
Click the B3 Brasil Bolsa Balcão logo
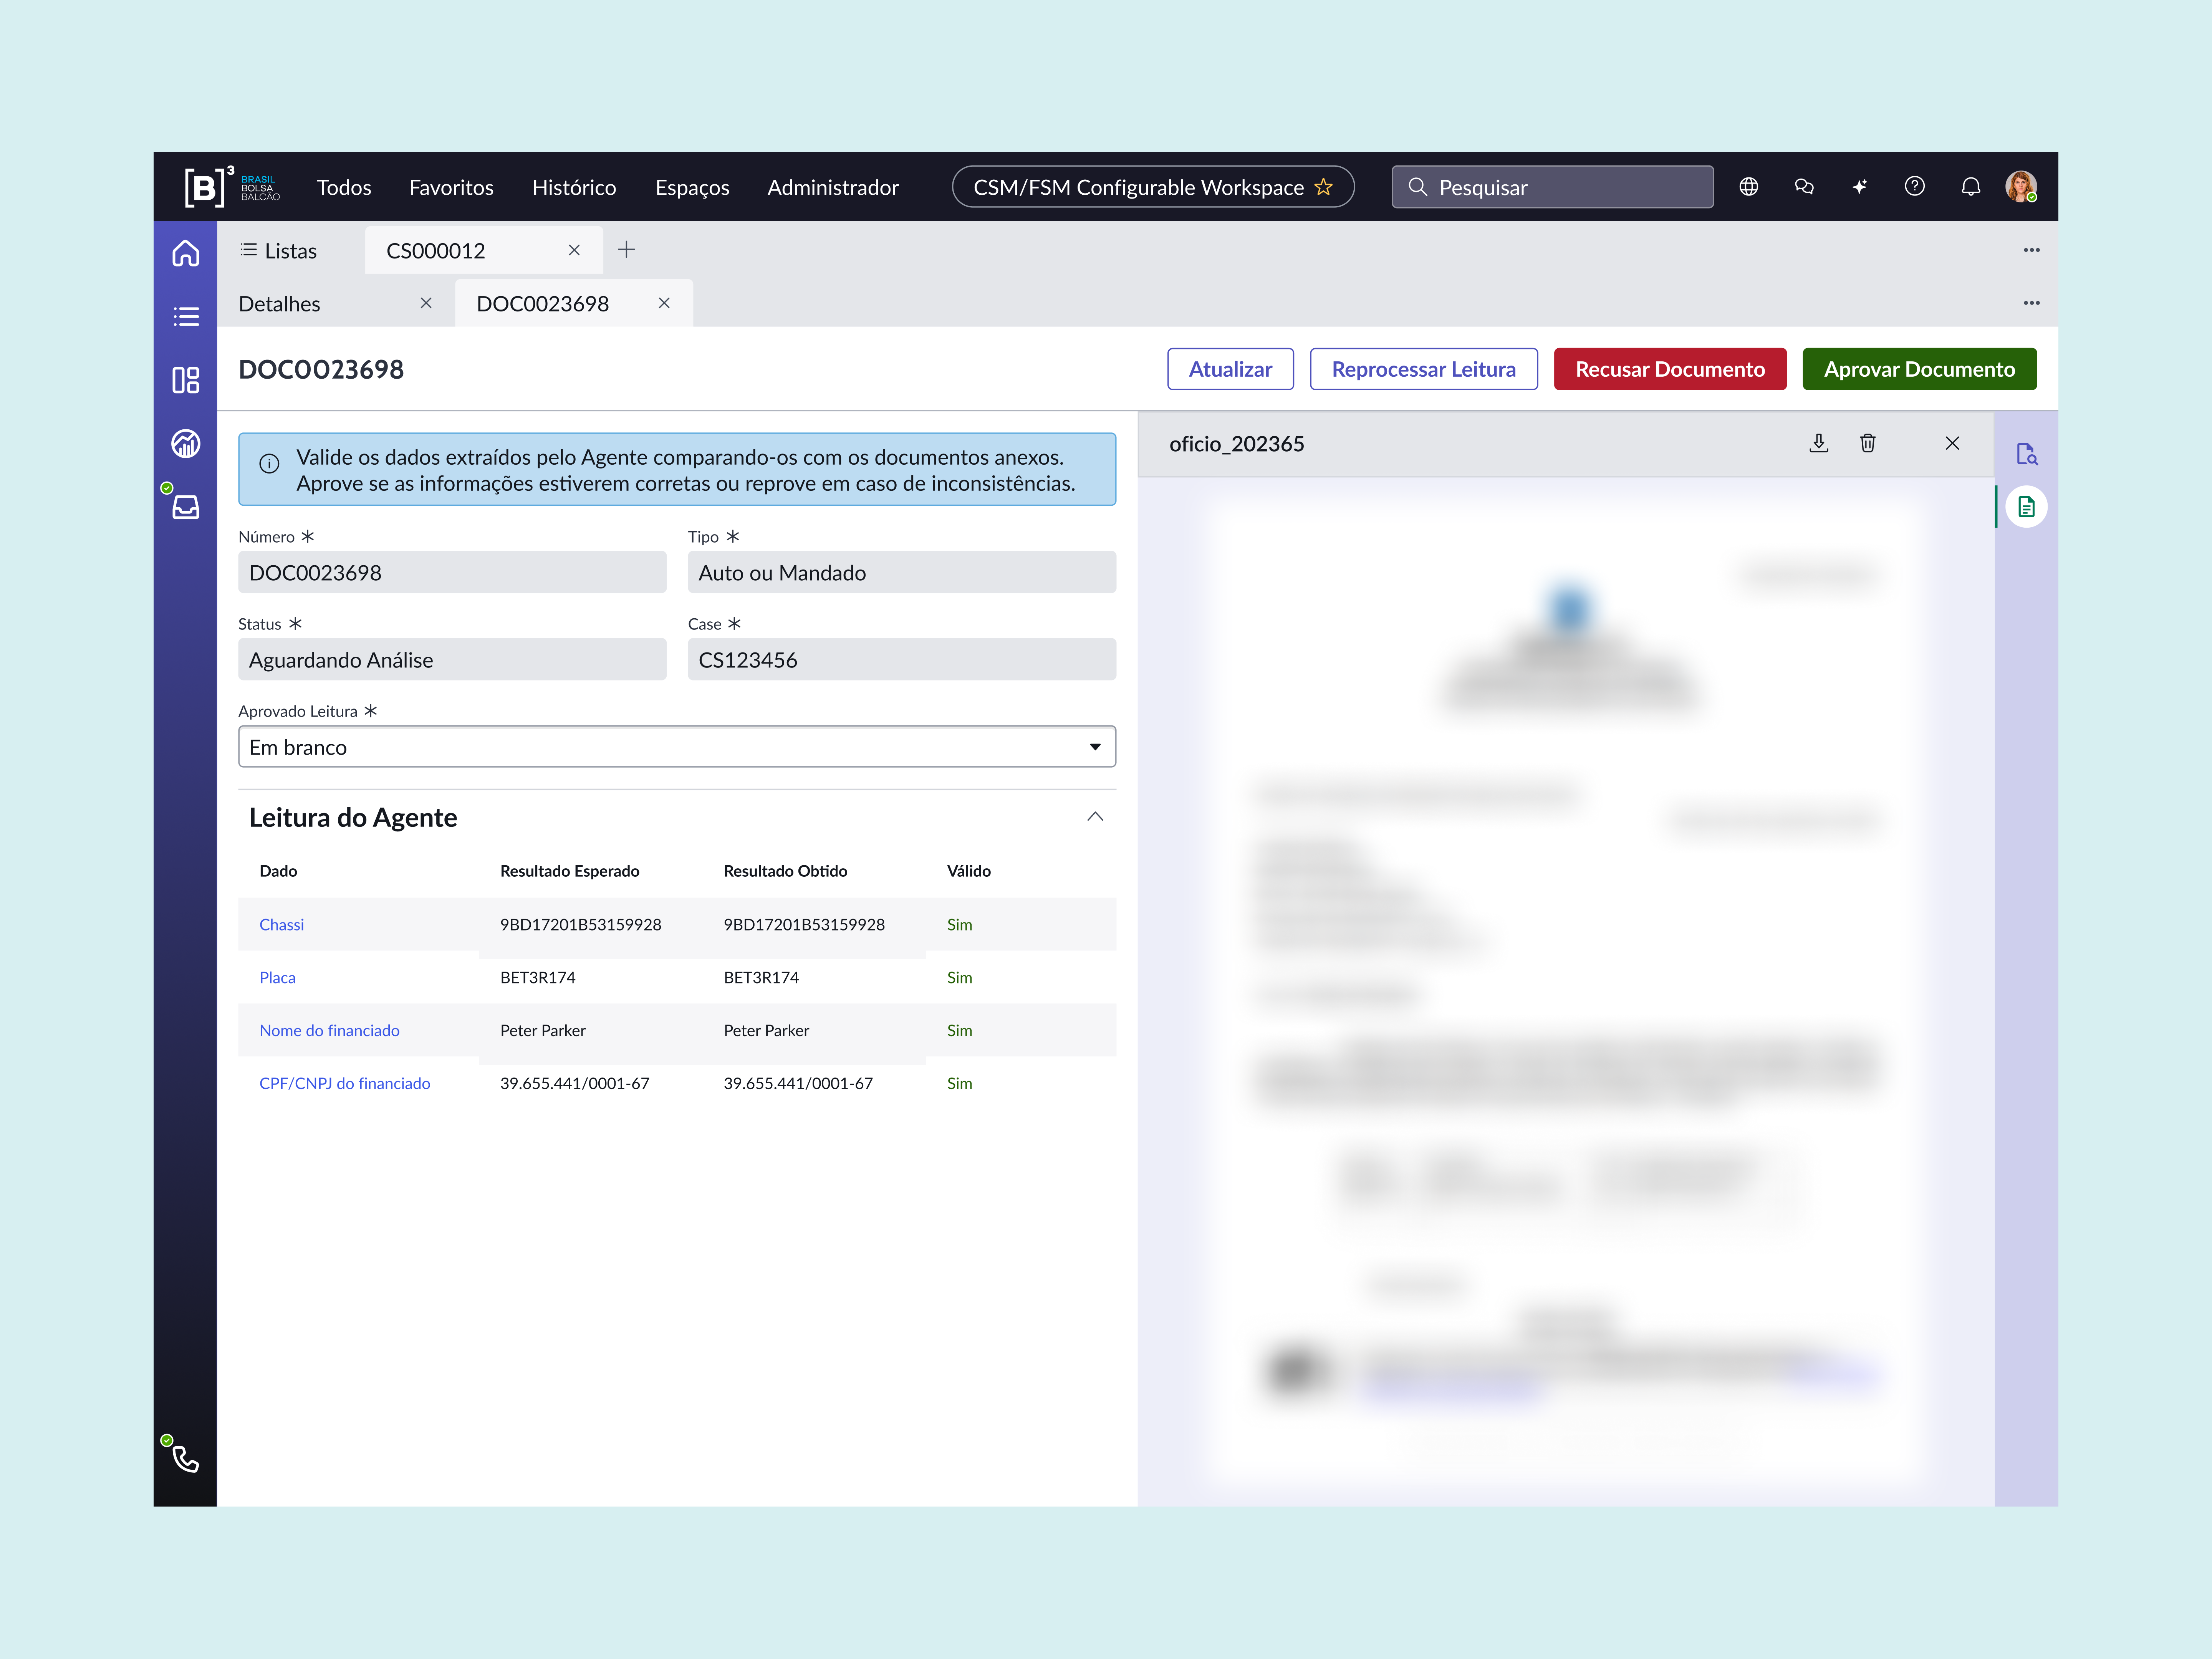point(232,187)
